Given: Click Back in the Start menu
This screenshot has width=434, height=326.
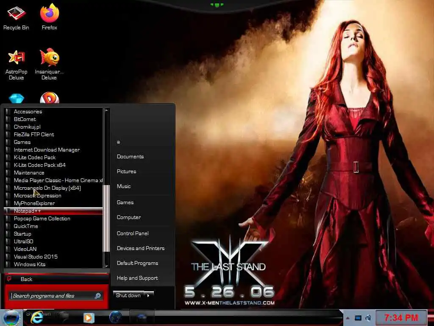Looking at the screenshot, I should [x=26, y=279].
